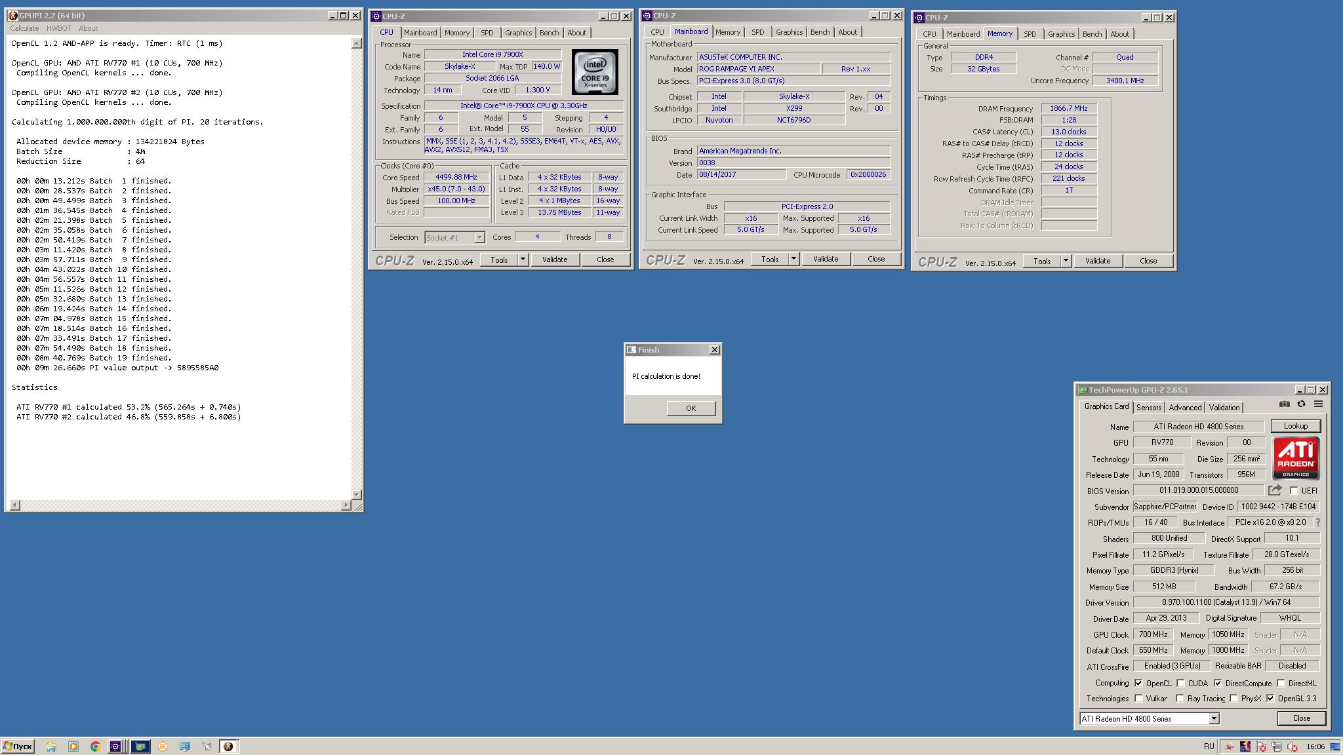Click Validate in CPU-Z CPU window
The image size is (1343, 755).
click(x=555, y=260)
